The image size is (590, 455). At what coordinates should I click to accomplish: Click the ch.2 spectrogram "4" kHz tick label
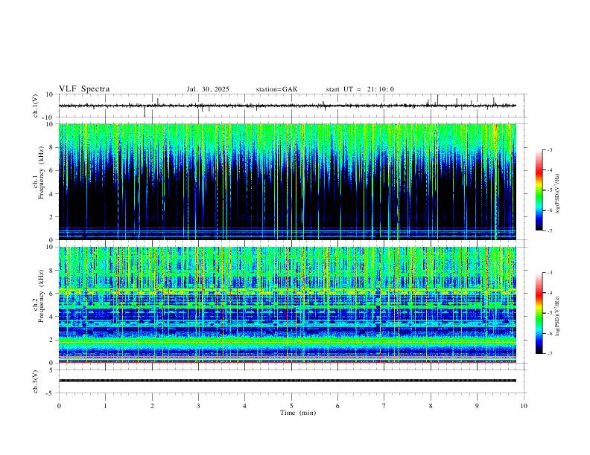[52, 317]
